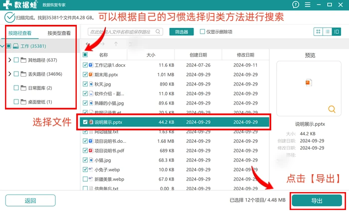Screen dimensions: 349x211
Task: Switch to preview pane view layout
Action: [337, 32]
